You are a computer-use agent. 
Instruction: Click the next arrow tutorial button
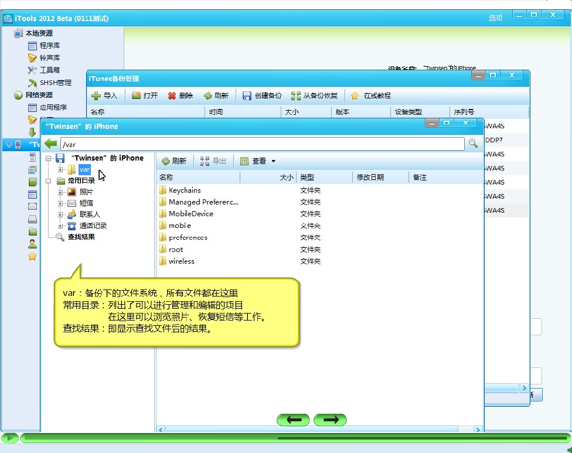pos(330,420)
